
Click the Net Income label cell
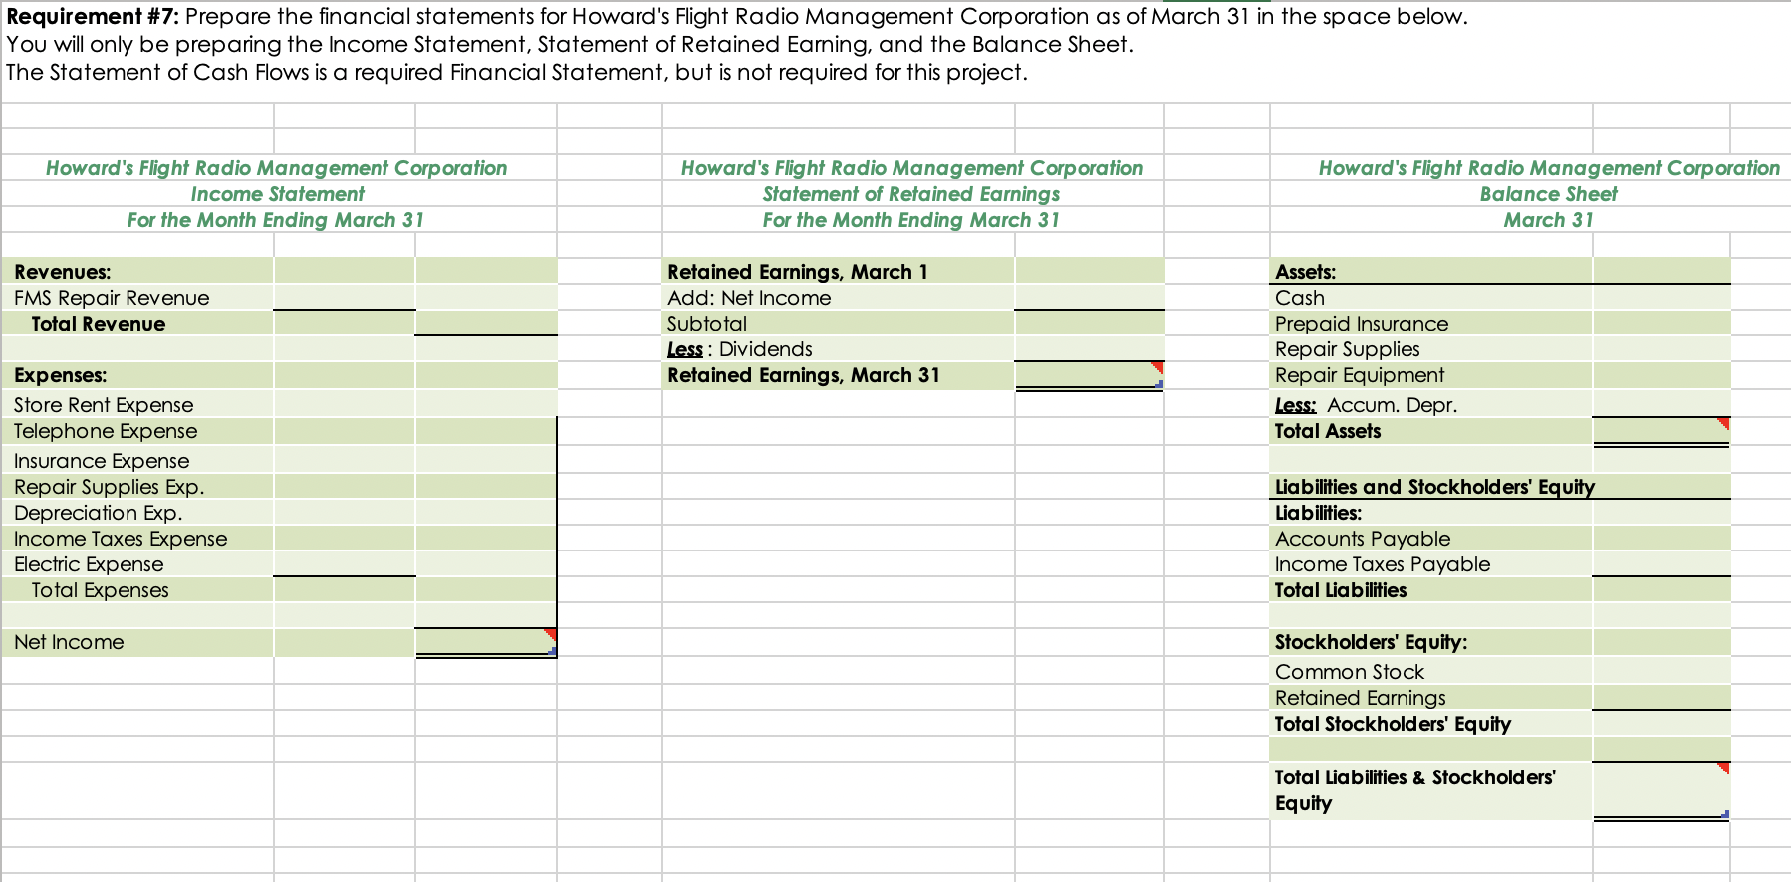(x=138, y=642)
